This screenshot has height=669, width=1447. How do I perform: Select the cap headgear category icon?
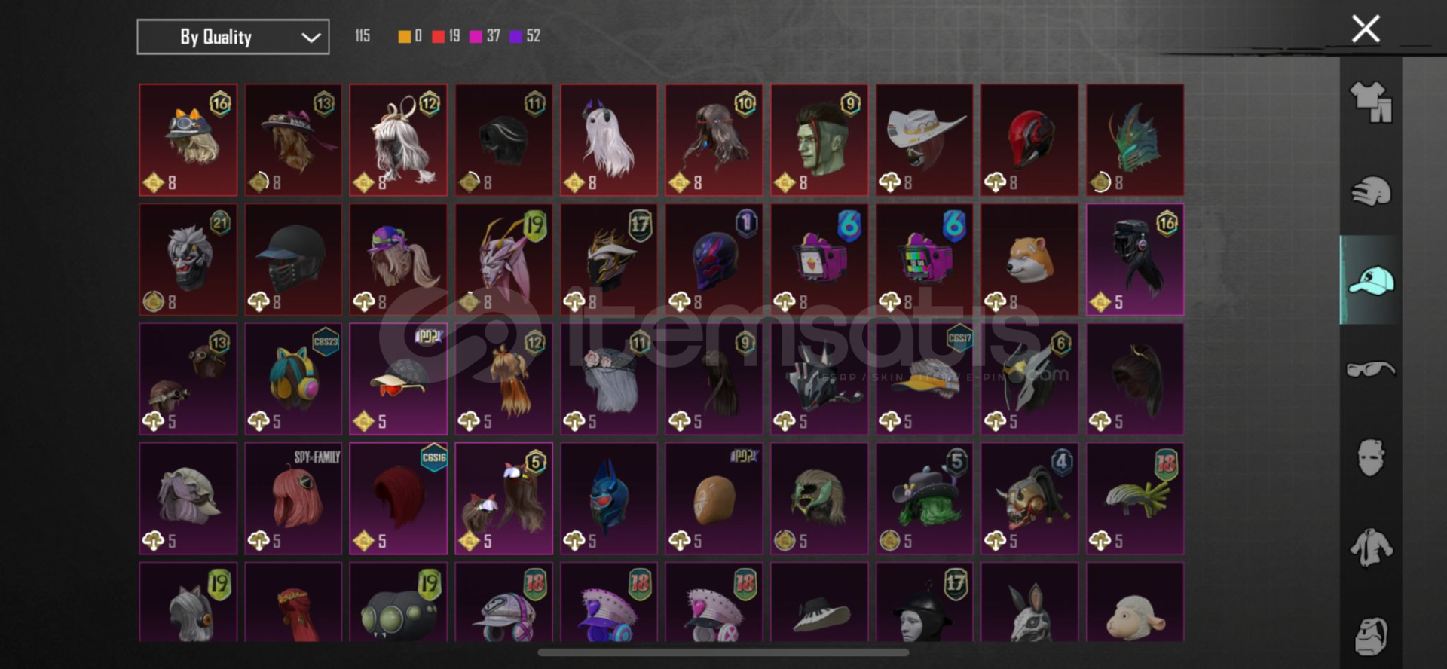[1371, 280]
